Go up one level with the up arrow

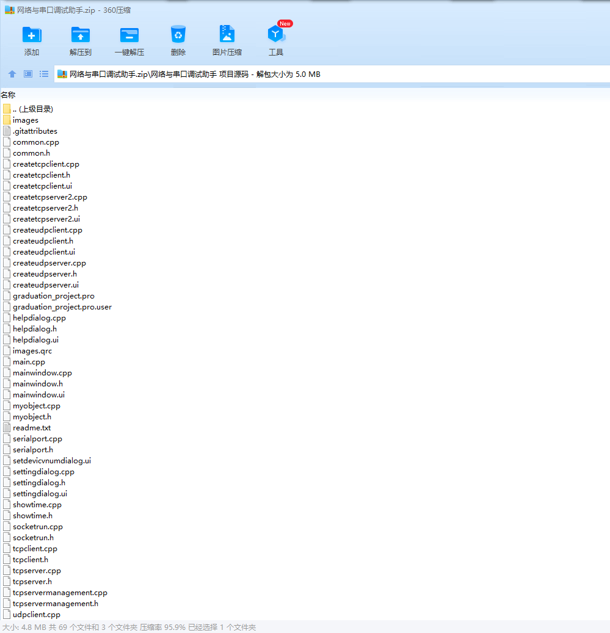click(12, 74)
